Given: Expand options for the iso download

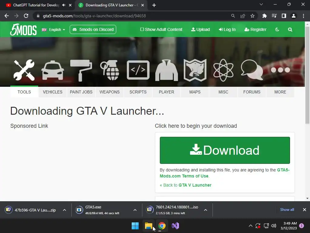Looking at the screenshot, I should click(x=206, y=210).
